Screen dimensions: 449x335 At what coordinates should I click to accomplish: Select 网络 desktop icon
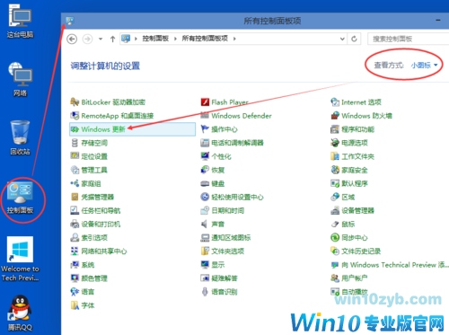click(20, 80)
